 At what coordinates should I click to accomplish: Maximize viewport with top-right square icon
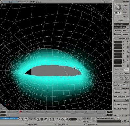[x=111, y=2]
